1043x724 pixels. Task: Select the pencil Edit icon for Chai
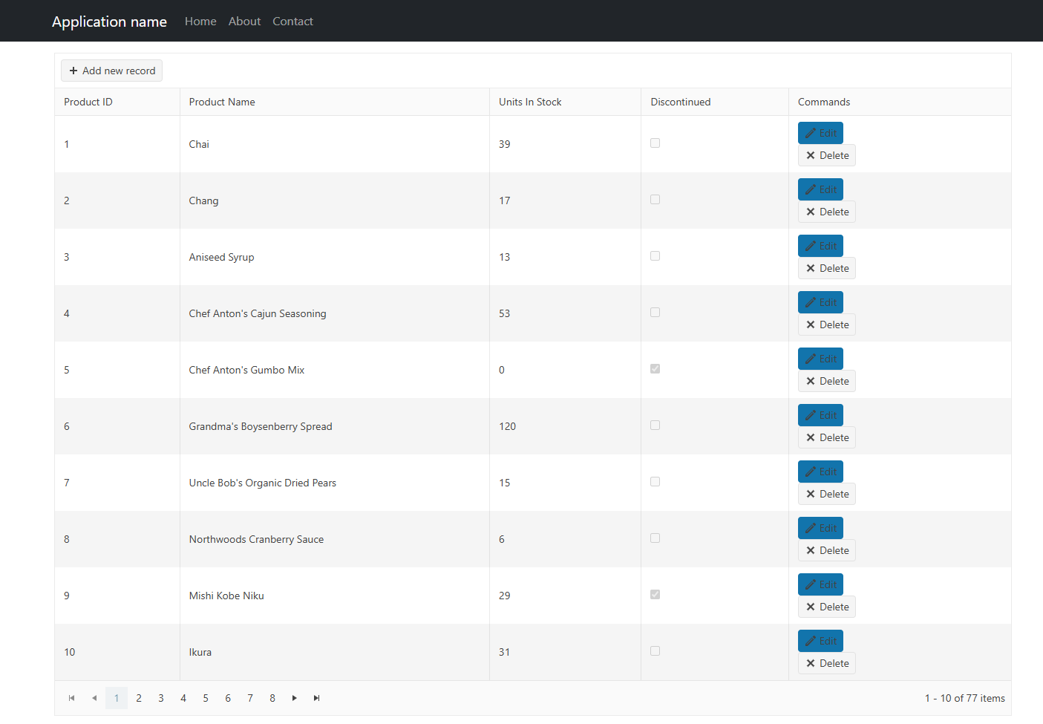coord(811,132)
